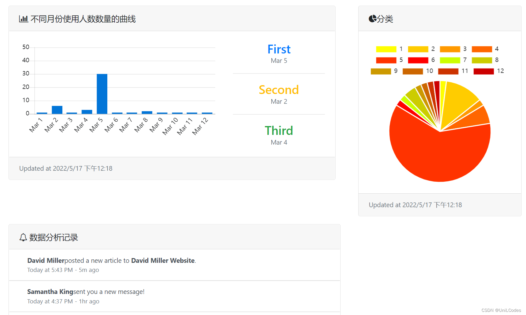The width and height of the screenshot is (526, 315).
Task: Click the First heading
Action: [x=279, y=49]
